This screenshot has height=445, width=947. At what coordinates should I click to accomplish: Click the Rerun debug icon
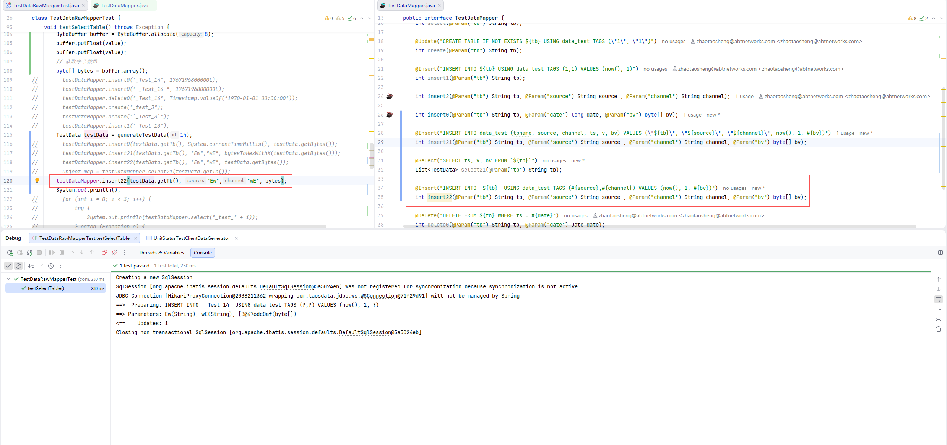(x=10, y=252)
